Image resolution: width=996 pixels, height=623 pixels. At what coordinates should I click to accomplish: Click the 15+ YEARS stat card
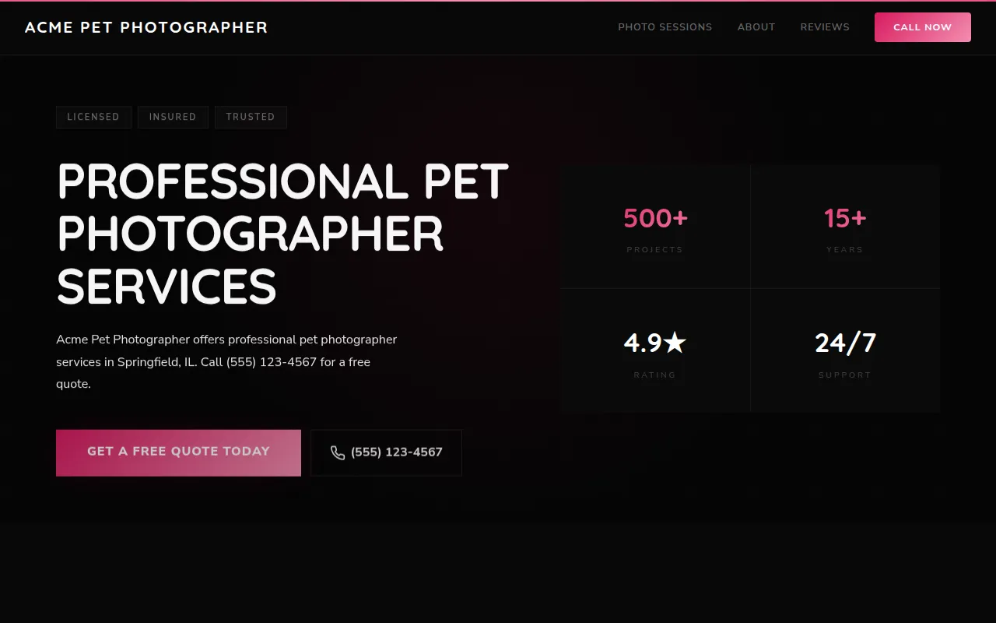(x=845, y=227)
